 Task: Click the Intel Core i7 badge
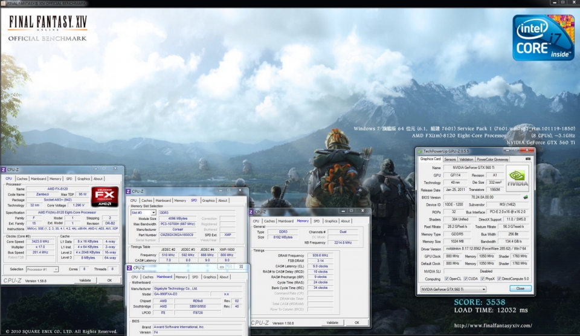[543, 37]
